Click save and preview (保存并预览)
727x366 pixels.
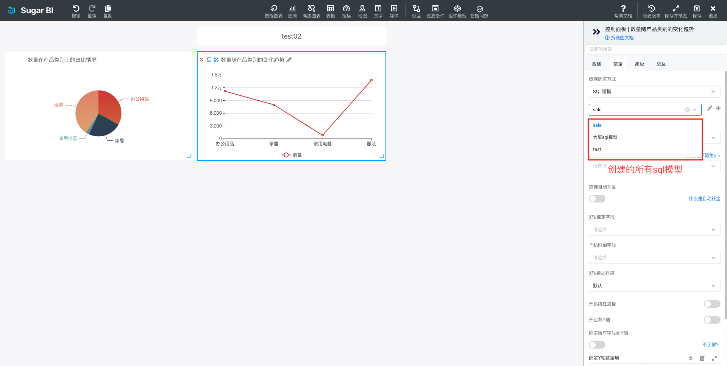click(x=676, y=11)
